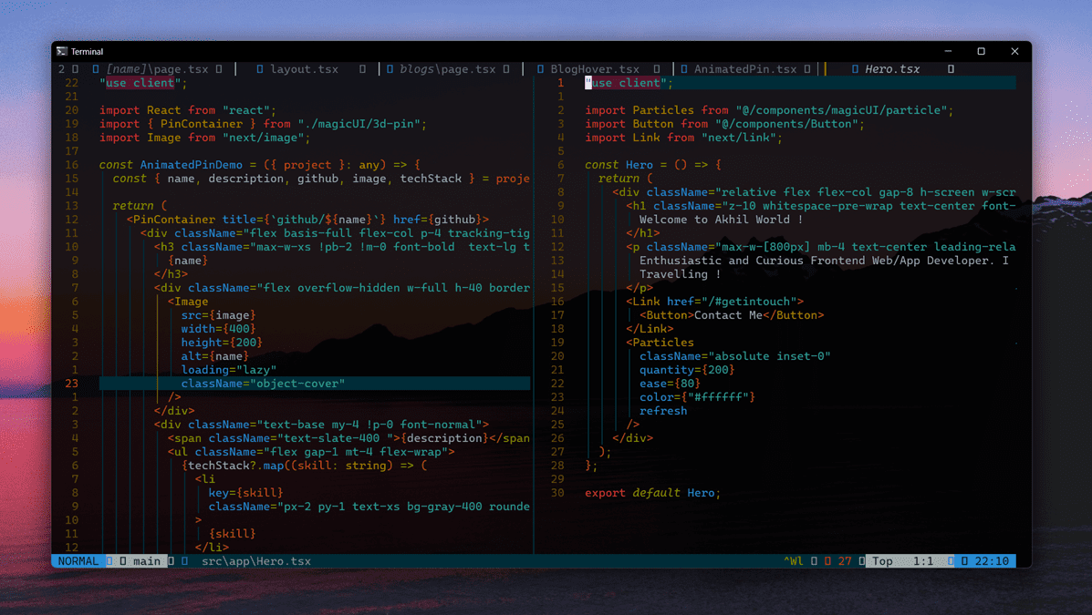Click the 1:1 cursor position in statusline
This screenshot has height=615, width=1092.
pyautogui.click(x=923, y=560)
